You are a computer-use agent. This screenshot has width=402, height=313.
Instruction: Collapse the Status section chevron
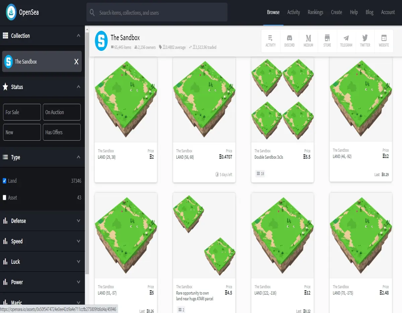[78, 87]
